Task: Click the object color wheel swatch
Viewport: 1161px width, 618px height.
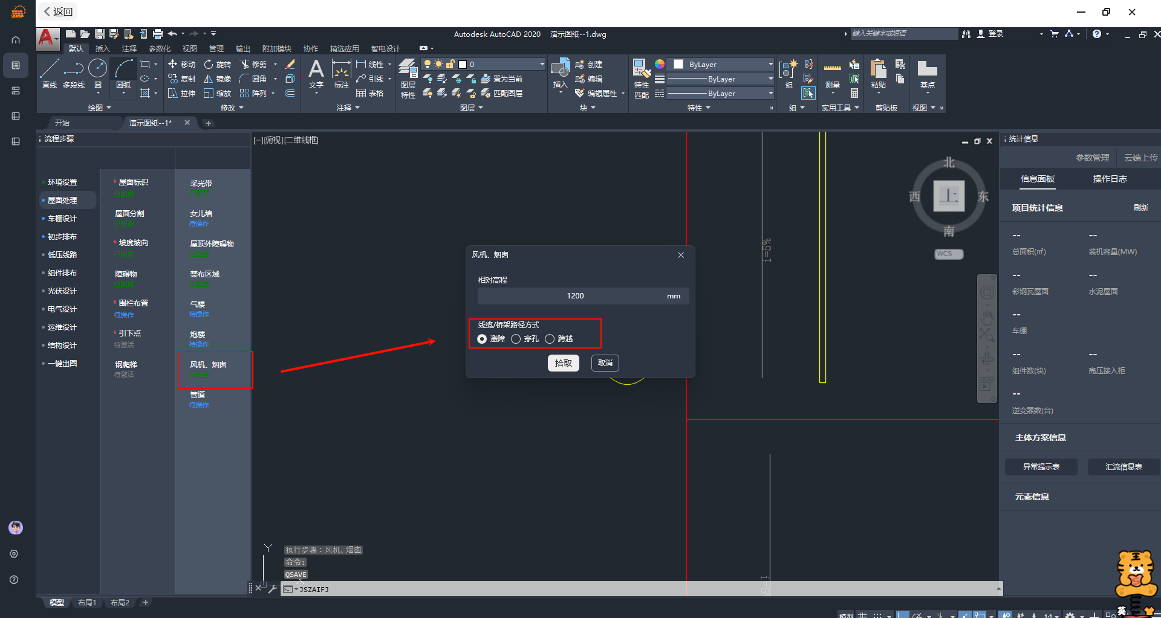Action: click(660, 64)
